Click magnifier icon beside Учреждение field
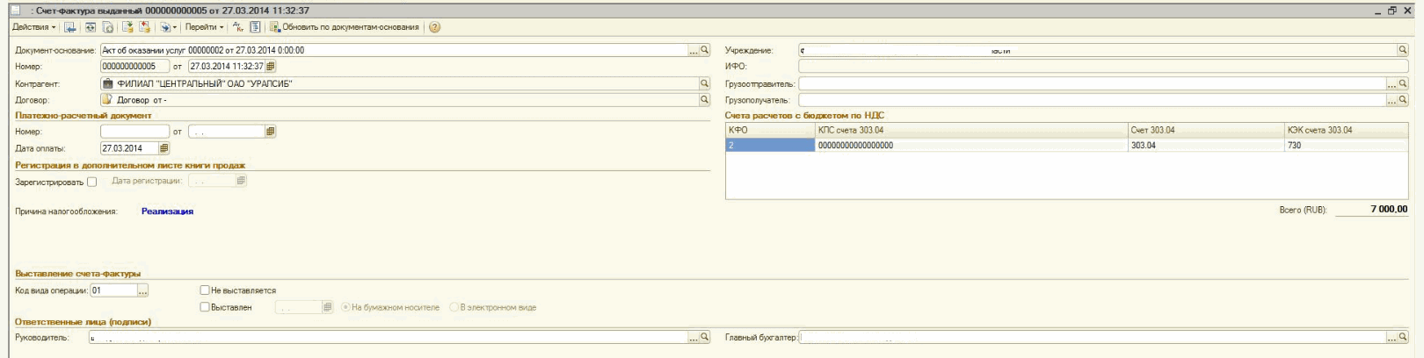The width and height of the screenshot is (1424, 358). tap(1403, 50)
